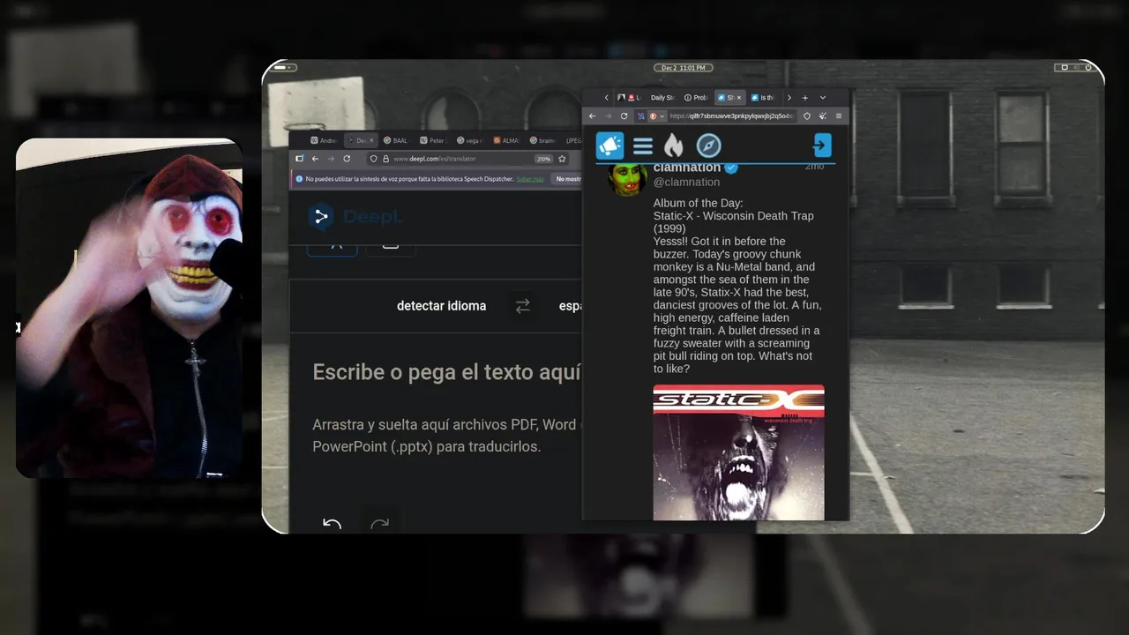Bookmark the DeepL page with the star

tap(562, 159)
